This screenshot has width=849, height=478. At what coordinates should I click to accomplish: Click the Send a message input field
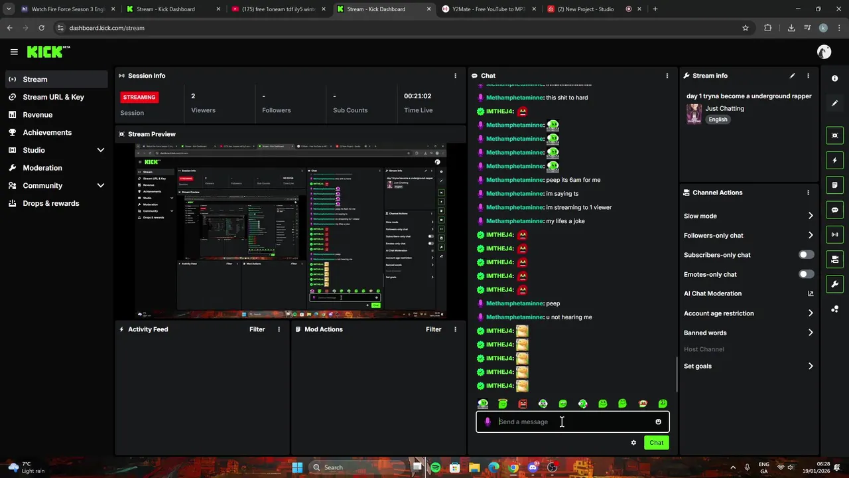tap(572, 422)
